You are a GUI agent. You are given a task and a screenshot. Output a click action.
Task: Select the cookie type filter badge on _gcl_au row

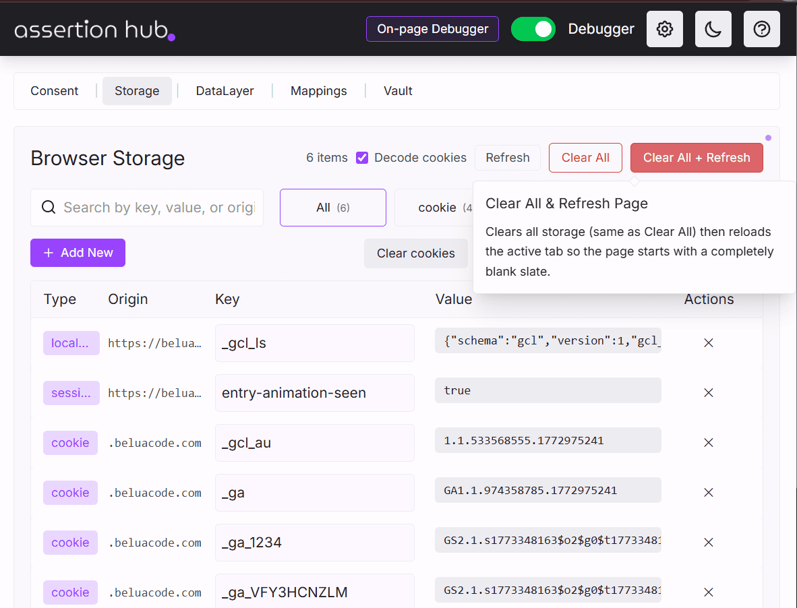coord(70,442)
